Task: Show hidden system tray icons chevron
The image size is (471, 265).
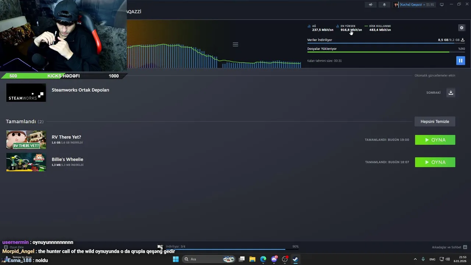Action: pos(415,259)
